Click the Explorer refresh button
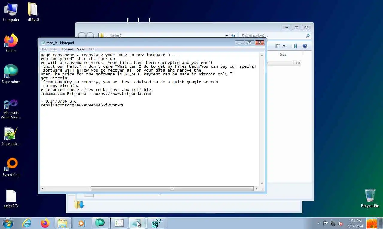 233,36
